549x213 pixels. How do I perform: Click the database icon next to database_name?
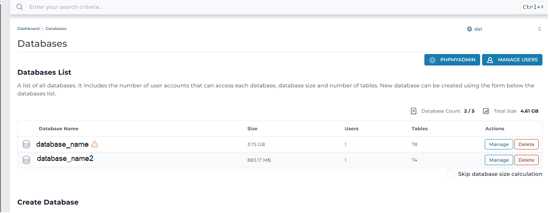[x=26, y=144]
